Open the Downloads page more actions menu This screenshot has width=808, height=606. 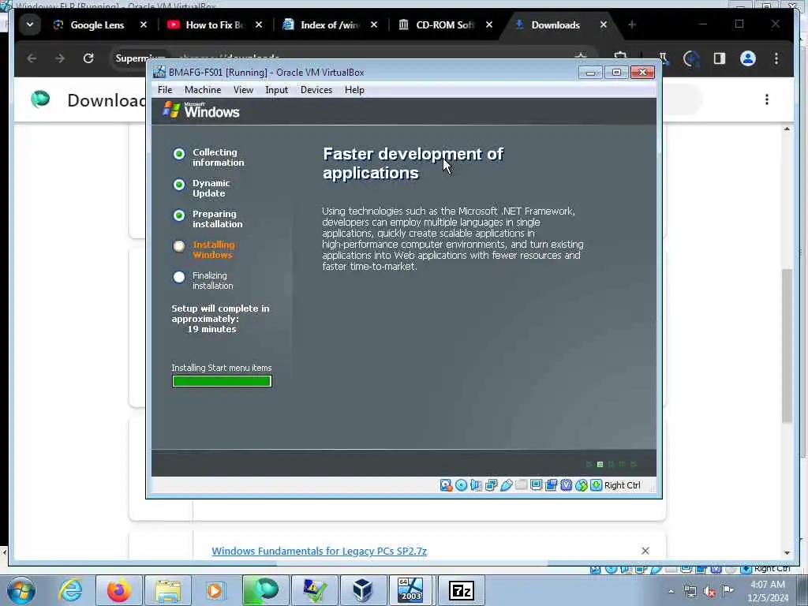coord(767,99)
